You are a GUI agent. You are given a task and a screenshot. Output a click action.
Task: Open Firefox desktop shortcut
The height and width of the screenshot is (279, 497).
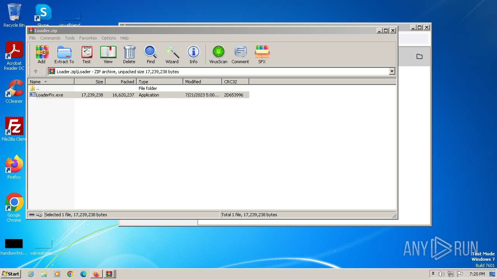14,167
